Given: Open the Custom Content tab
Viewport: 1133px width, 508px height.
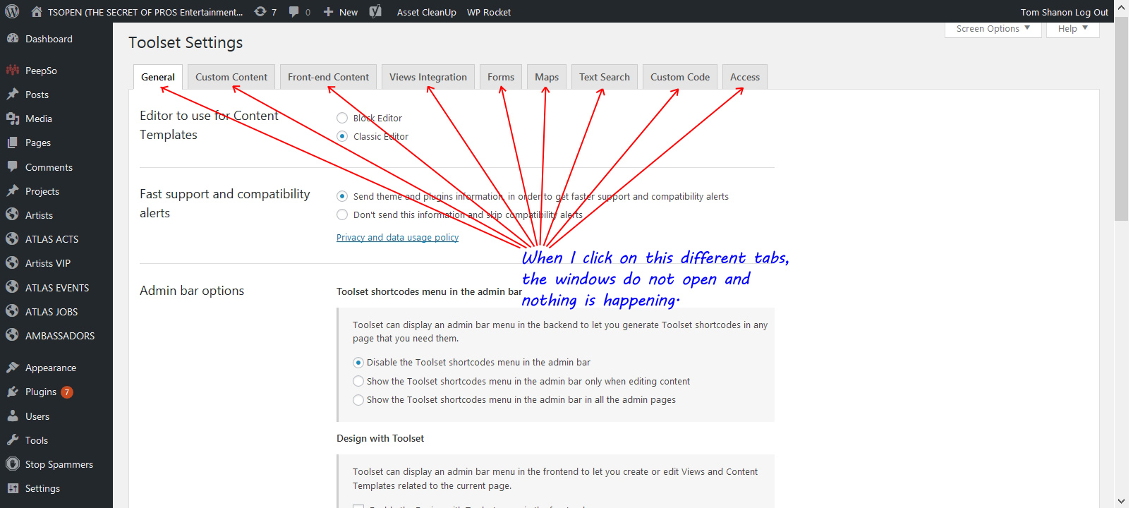Looking at the screenshot, I should coord(231,77).
